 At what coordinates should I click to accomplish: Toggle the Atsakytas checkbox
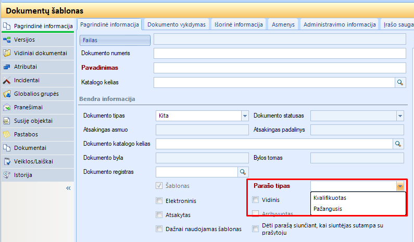click(159, 214)
